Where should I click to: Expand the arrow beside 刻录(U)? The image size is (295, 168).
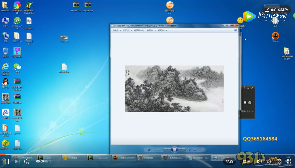pos(155,30)
